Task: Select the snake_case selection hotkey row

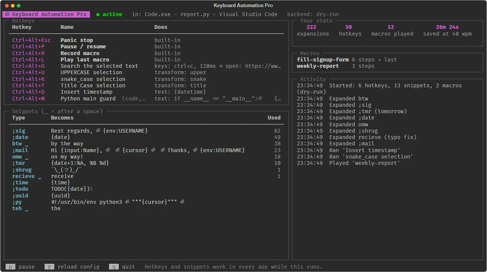Action: (x=146, y=79)
